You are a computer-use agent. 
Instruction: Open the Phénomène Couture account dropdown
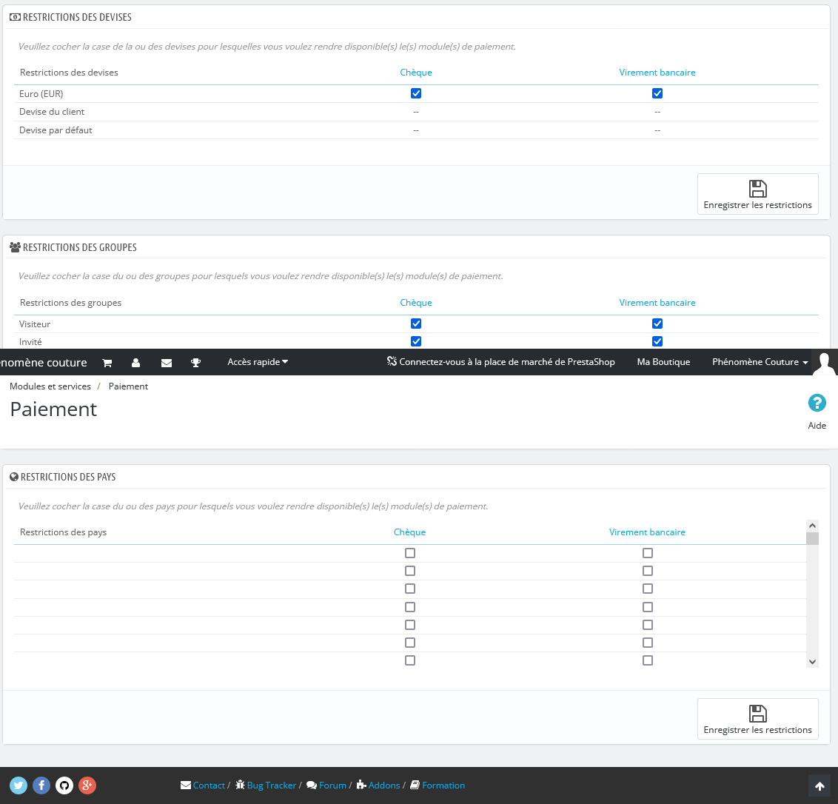coord(760,362)
